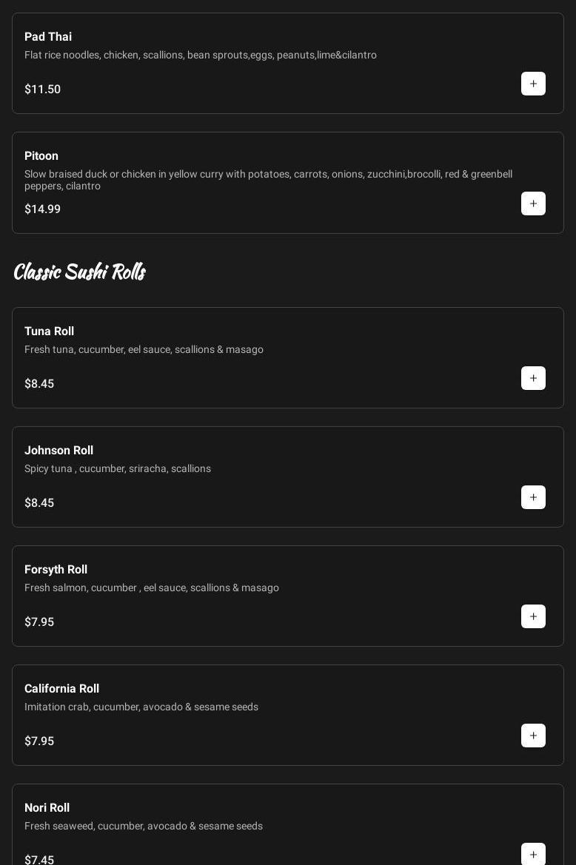The height and width of the screenshot is (865, 576).
Task: Add Johnson Roll to the order
Action: pyautogui.click(x=533, y=497)
